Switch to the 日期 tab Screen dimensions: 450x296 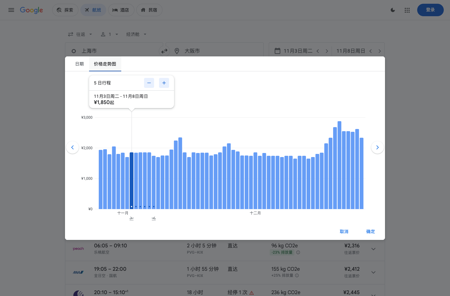coord(79,64)
